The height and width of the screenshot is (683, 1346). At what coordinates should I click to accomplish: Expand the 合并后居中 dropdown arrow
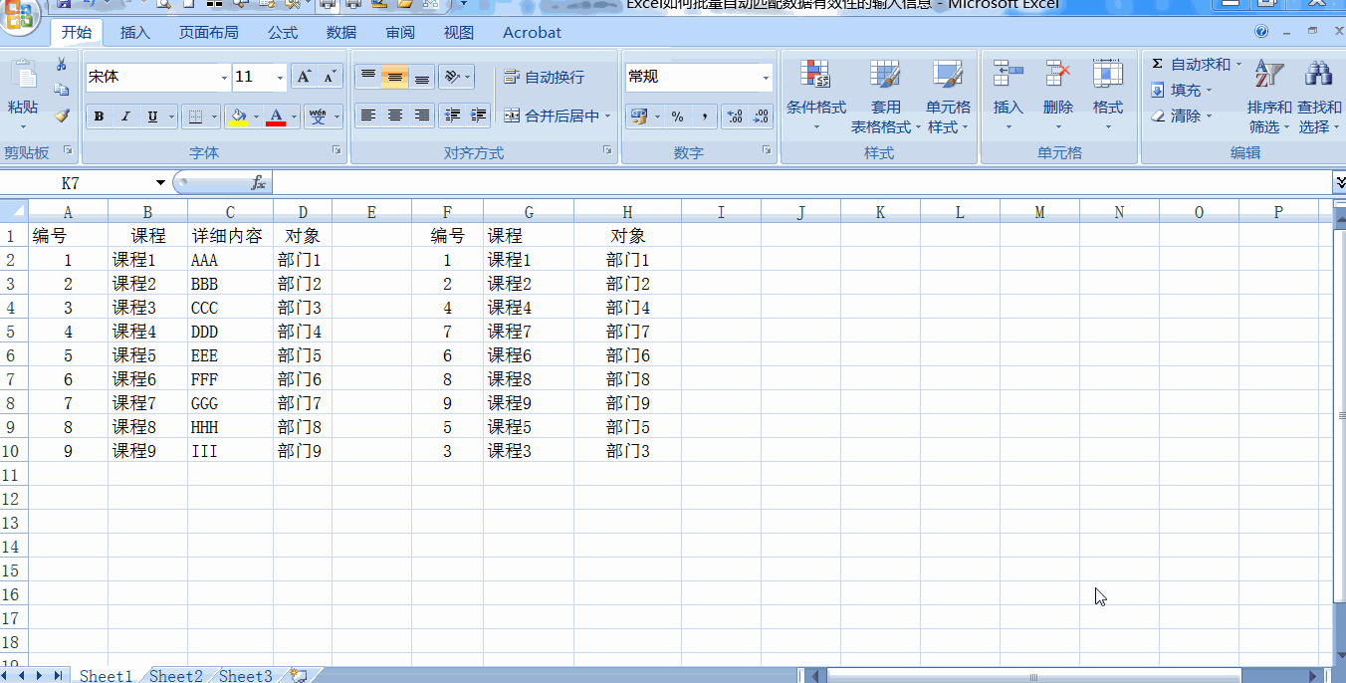[607, 116]
